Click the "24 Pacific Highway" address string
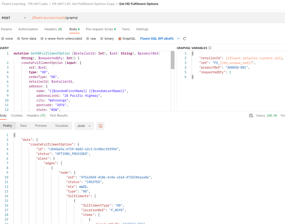Viewport: 285px width, 224px height. click(x=81, y=96)
